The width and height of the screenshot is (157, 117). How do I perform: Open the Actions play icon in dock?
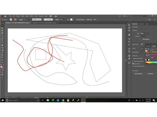[x=129, y=31]
